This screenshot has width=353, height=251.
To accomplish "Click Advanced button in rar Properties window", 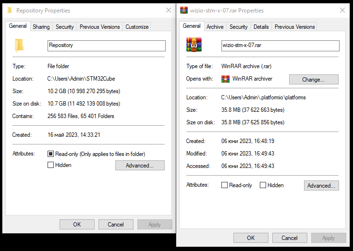I will 321,186.
